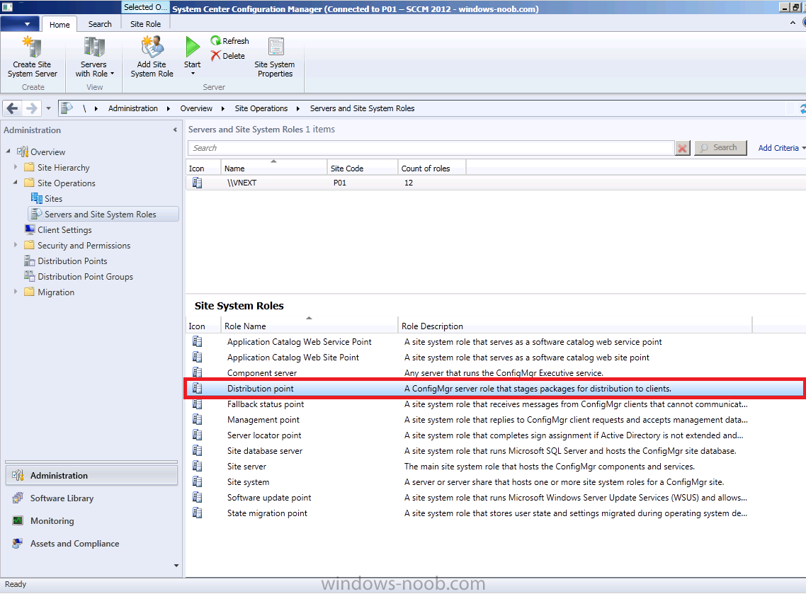Click the breadcrumb root node icon
The image size is (806, 594).
point(67,108)
